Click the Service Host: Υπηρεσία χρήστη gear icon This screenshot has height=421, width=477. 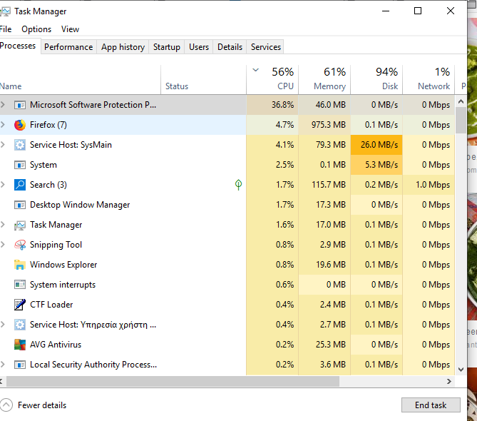point(20,325)
